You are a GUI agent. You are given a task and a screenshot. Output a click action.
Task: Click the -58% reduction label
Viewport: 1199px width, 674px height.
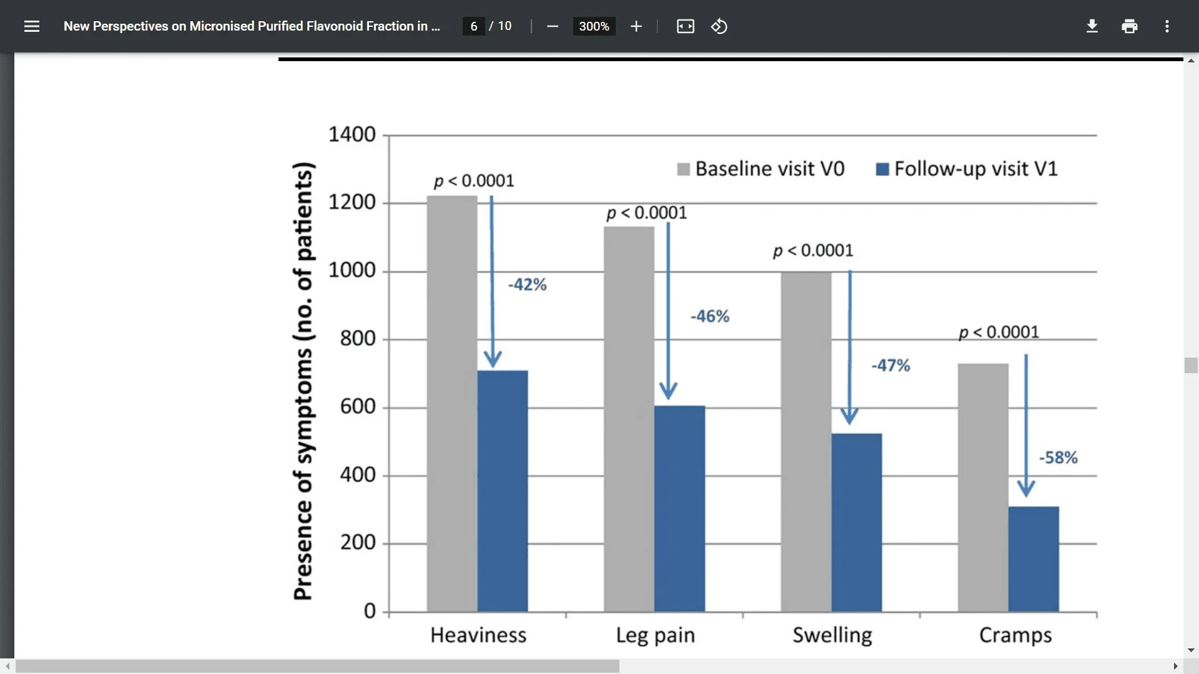(1058, 458)
